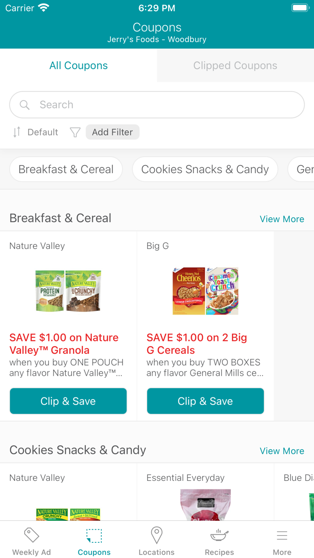Select the All Coupons tab
The image size is (314, 558).
[78, 65]
